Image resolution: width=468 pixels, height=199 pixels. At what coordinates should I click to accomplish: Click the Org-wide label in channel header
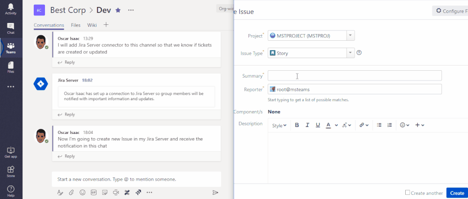[225, 8]
